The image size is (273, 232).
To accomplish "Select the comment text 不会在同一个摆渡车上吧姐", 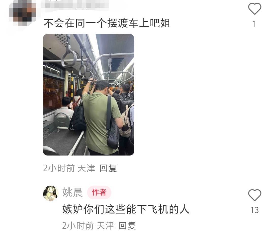I will (107, 23).
